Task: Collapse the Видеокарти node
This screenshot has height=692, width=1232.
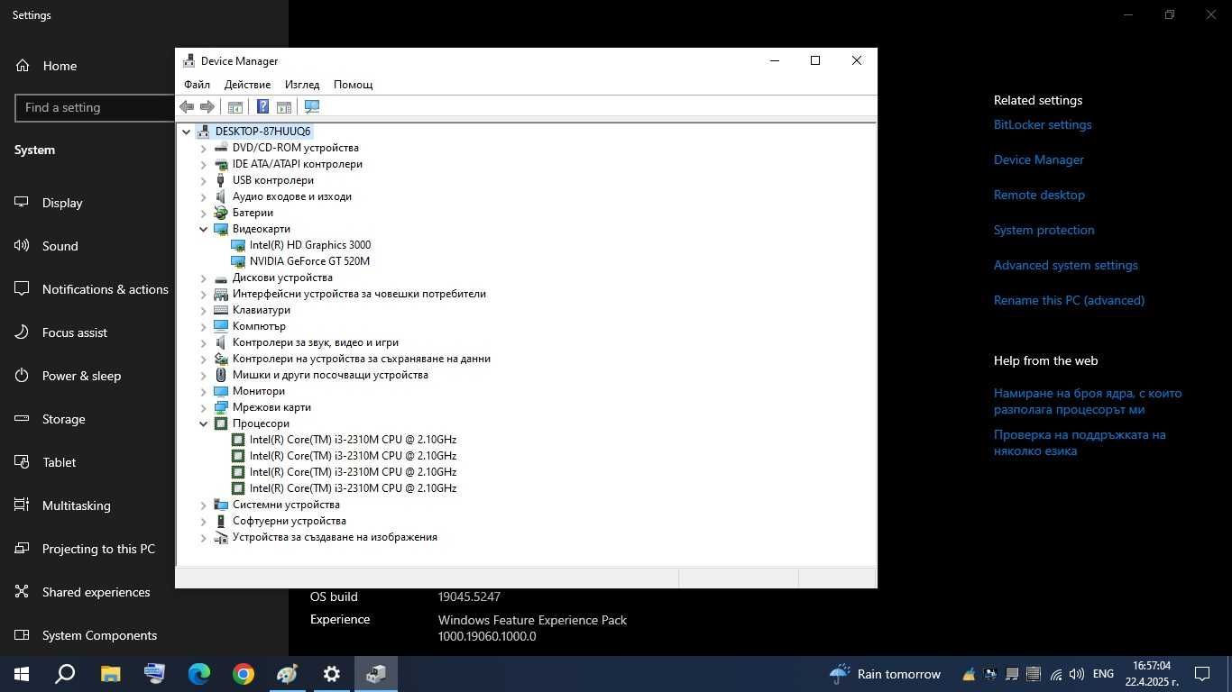Action: coord(204,229)
